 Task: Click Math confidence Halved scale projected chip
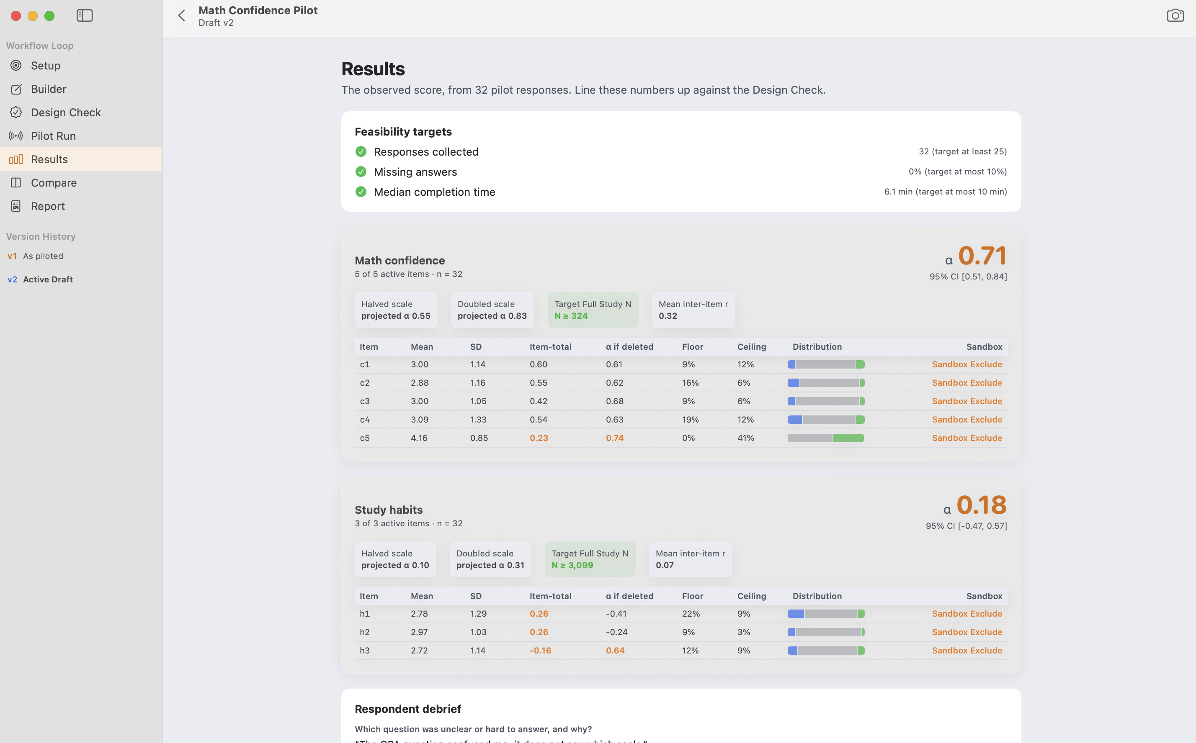point(396,310)
